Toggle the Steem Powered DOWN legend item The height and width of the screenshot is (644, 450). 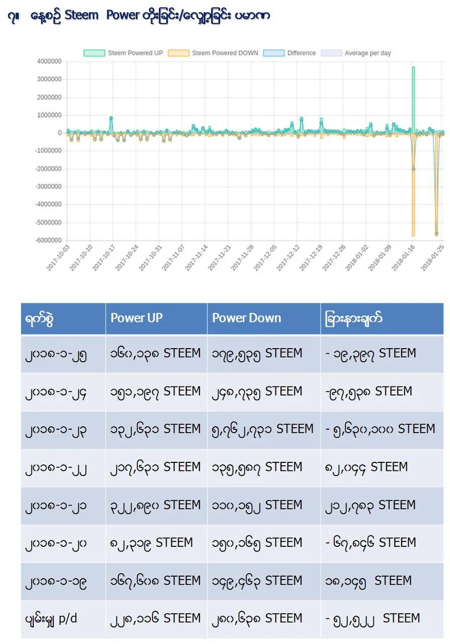(213, 53)
